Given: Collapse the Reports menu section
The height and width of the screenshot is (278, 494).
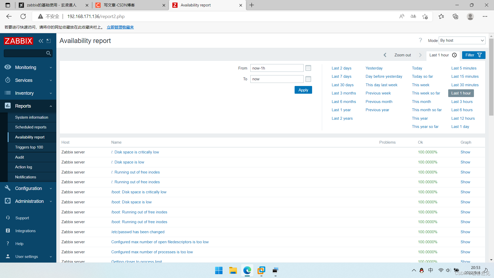Looking at the screenshot, I should click(x=28, y=106).
